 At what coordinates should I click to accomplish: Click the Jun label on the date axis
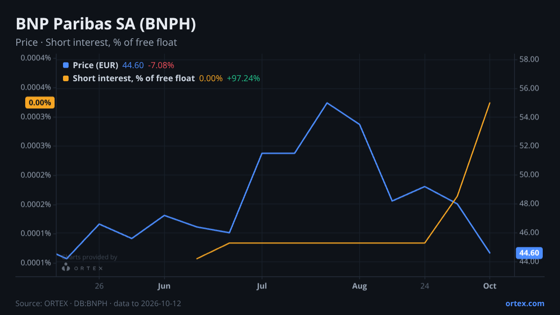pyautogui.click(x=164, y=286)
